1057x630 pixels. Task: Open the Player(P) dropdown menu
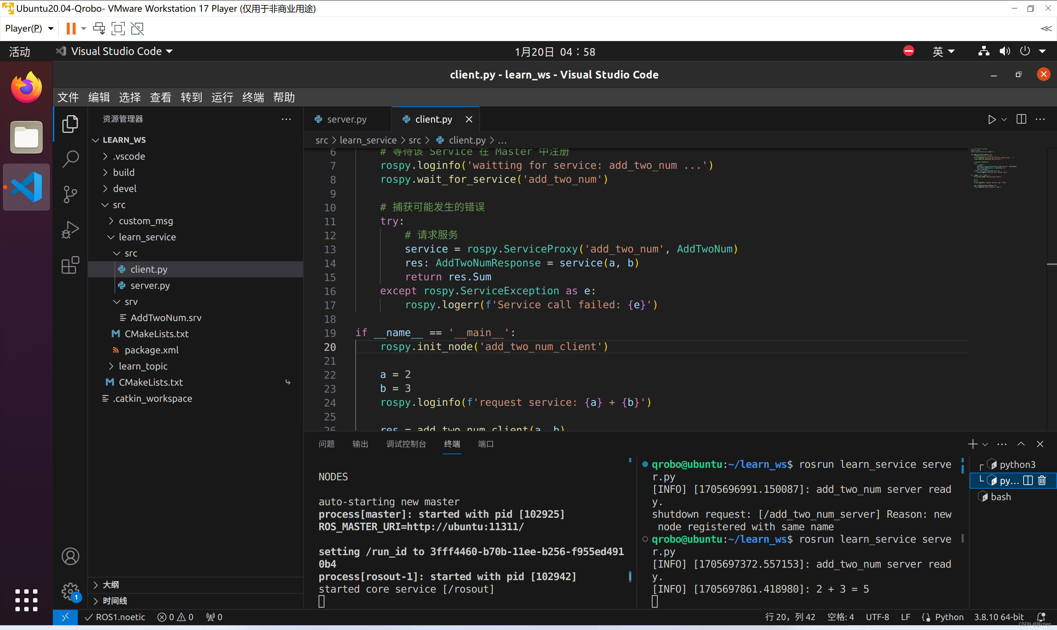click(29, 29)
